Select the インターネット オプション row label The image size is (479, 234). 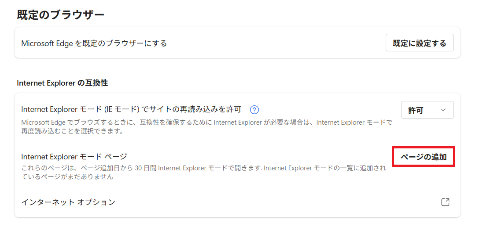coord(68,202)
